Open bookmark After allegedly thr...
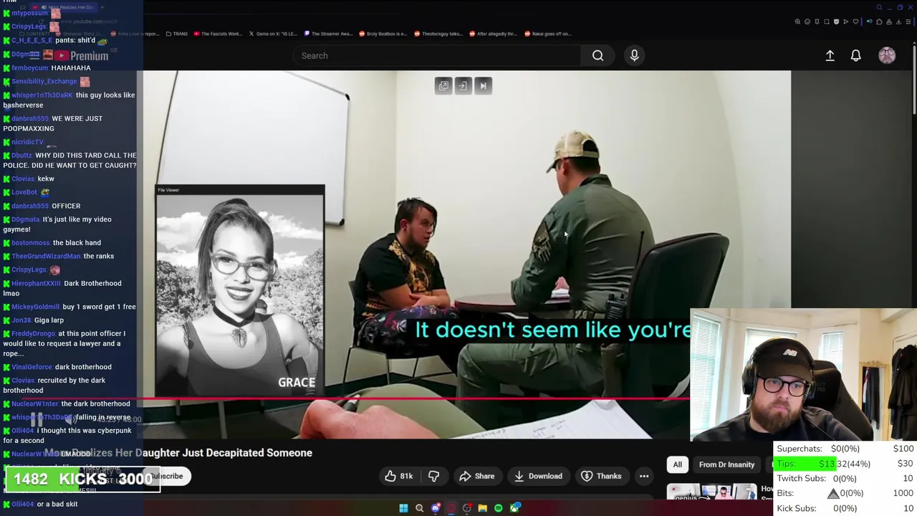This screenshot has height=516, width=917. (x=493, y=34)
